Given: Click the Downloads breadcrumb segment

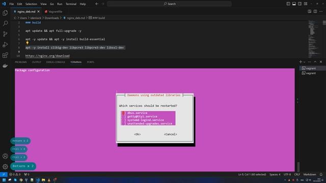Looking at the screenshot, I should tap(51, 18).
